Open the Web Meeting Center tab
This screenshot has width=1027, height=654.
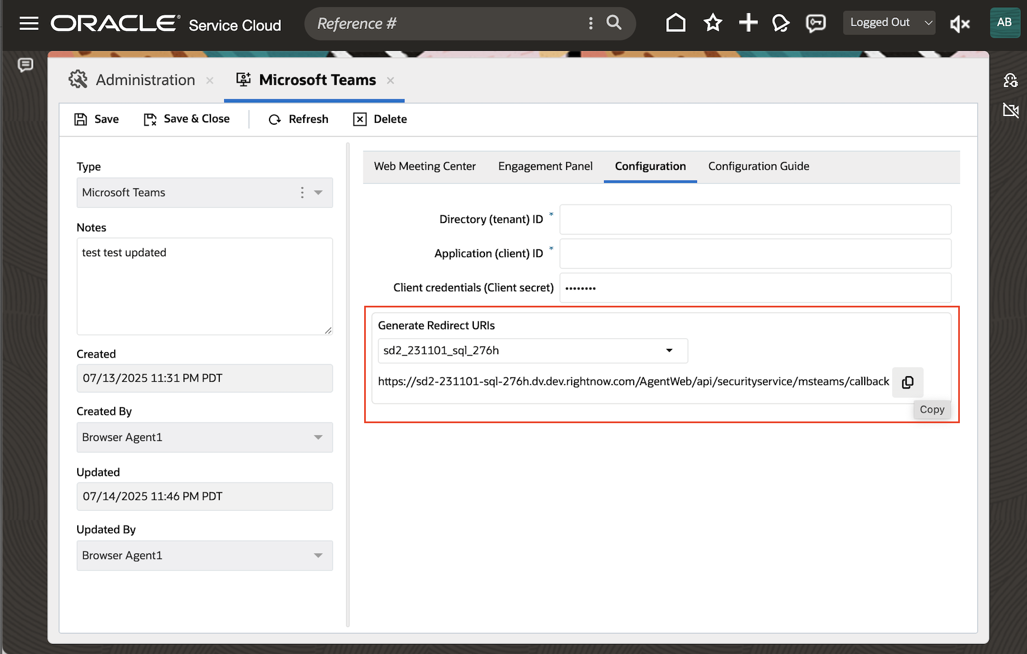click(x=425, y=166)
